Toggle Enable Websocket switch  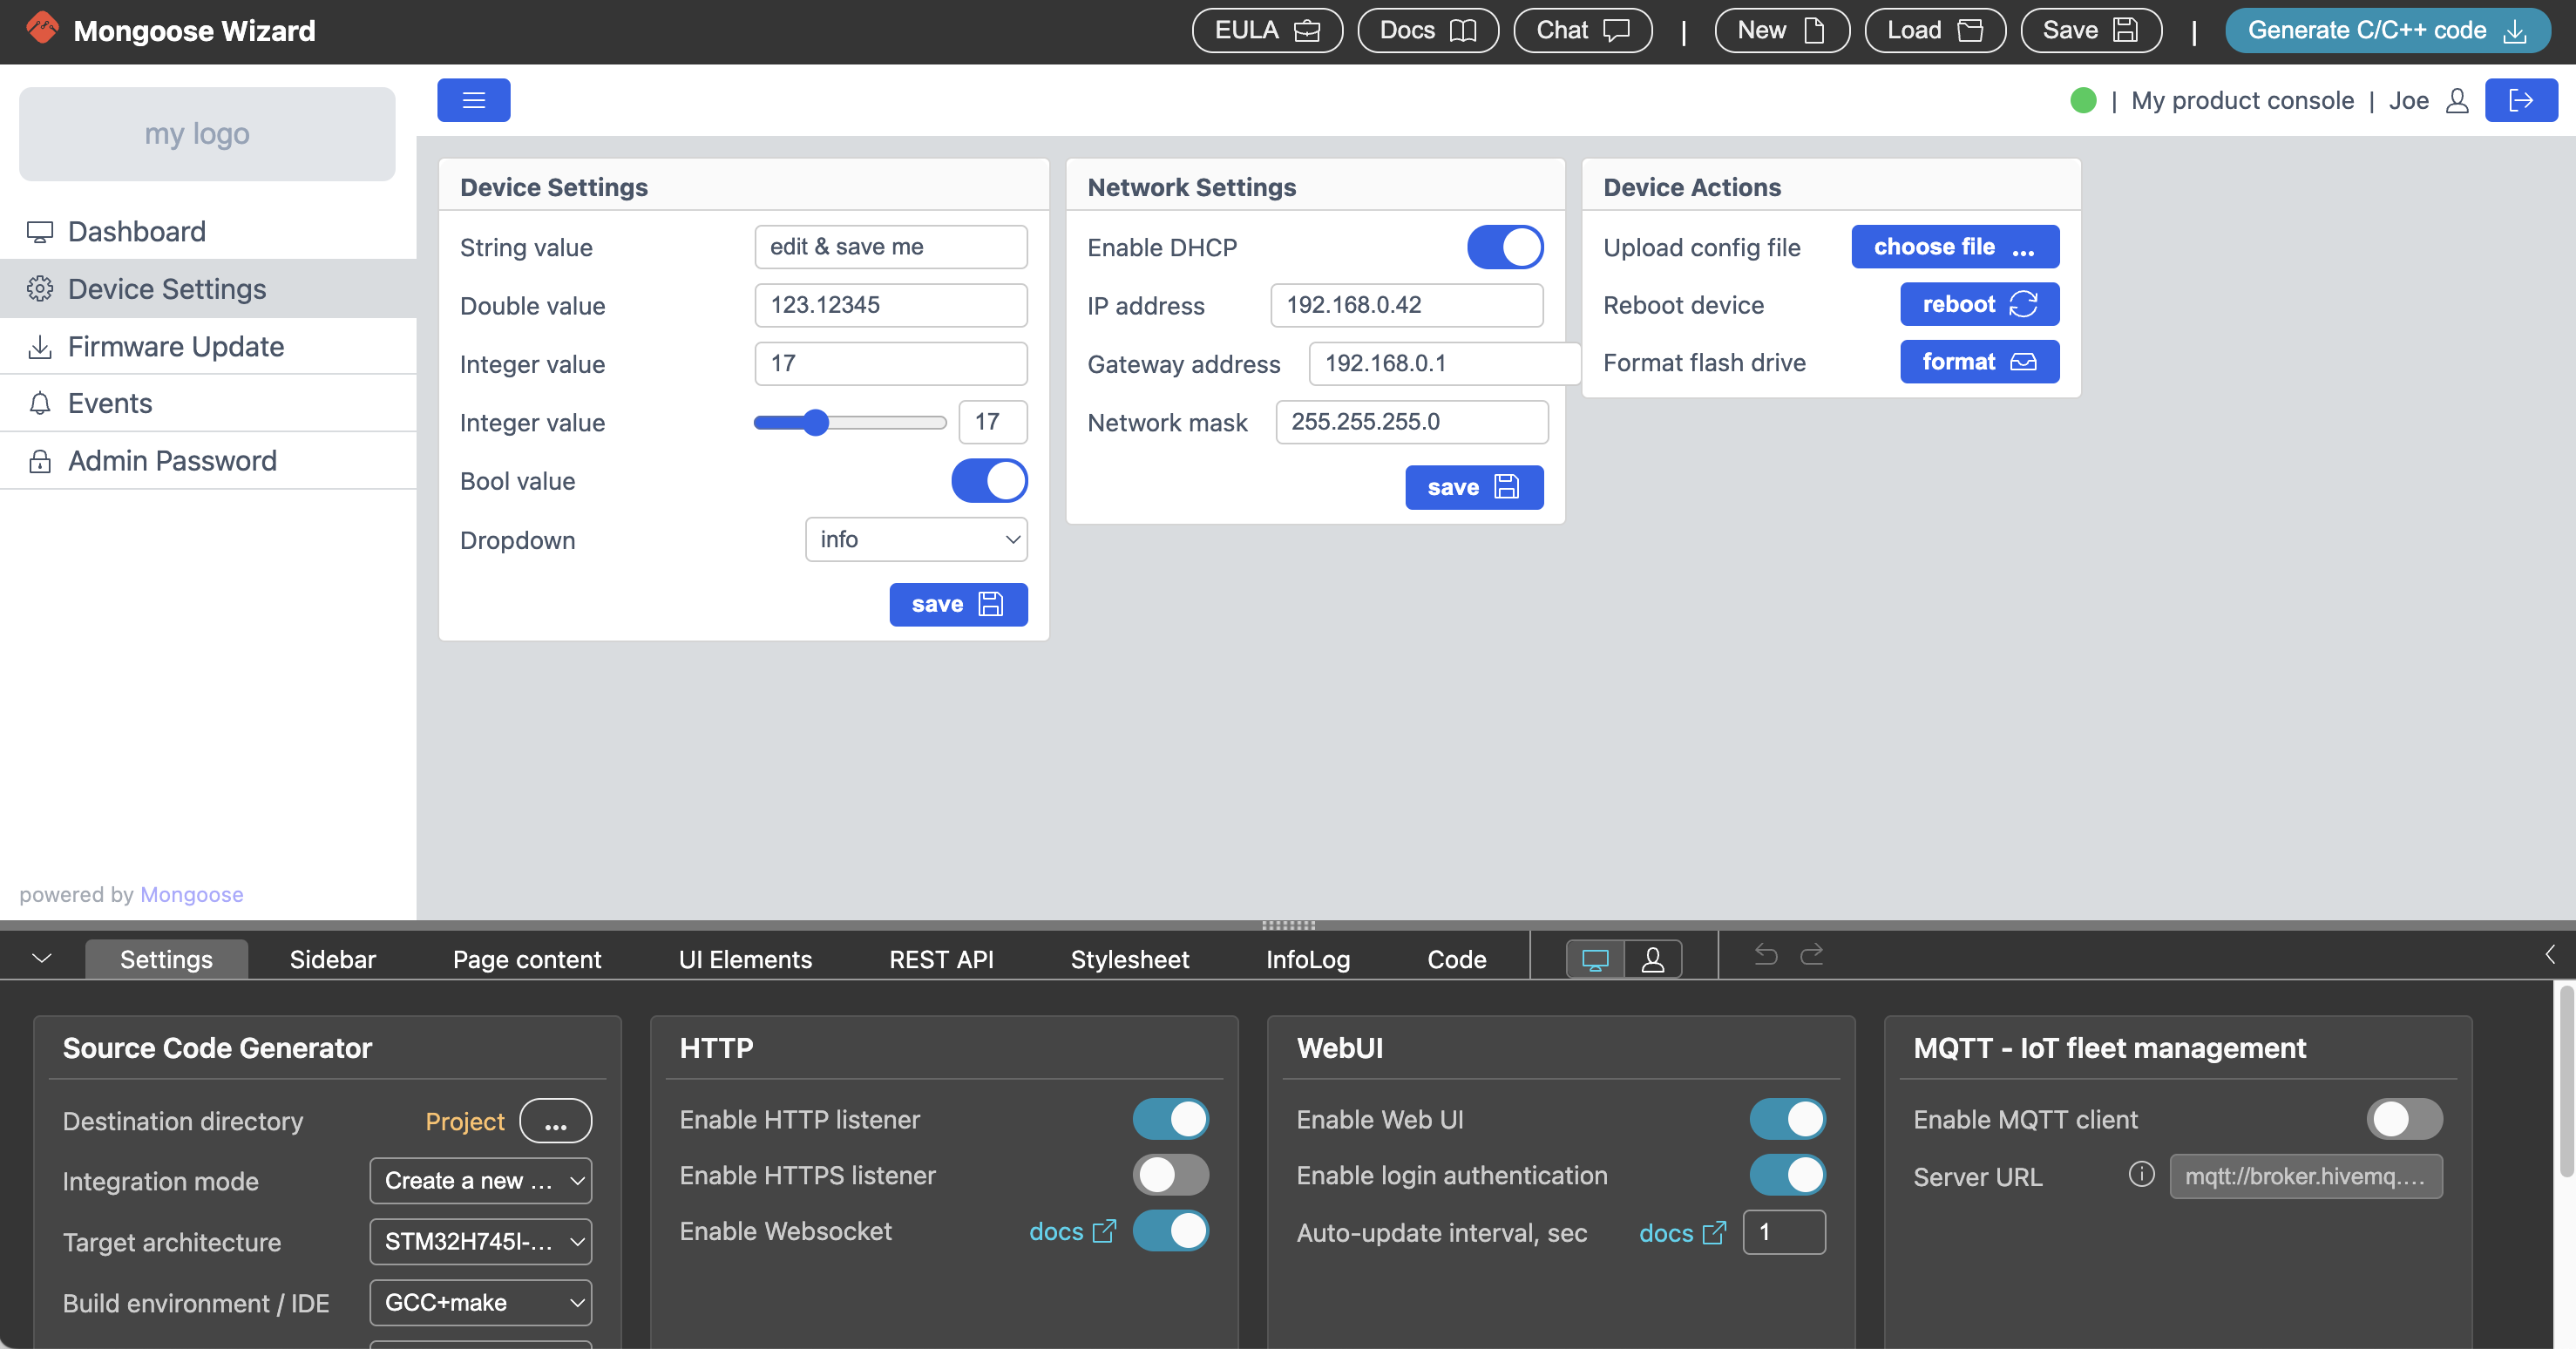click(x=1170, y=1231)
